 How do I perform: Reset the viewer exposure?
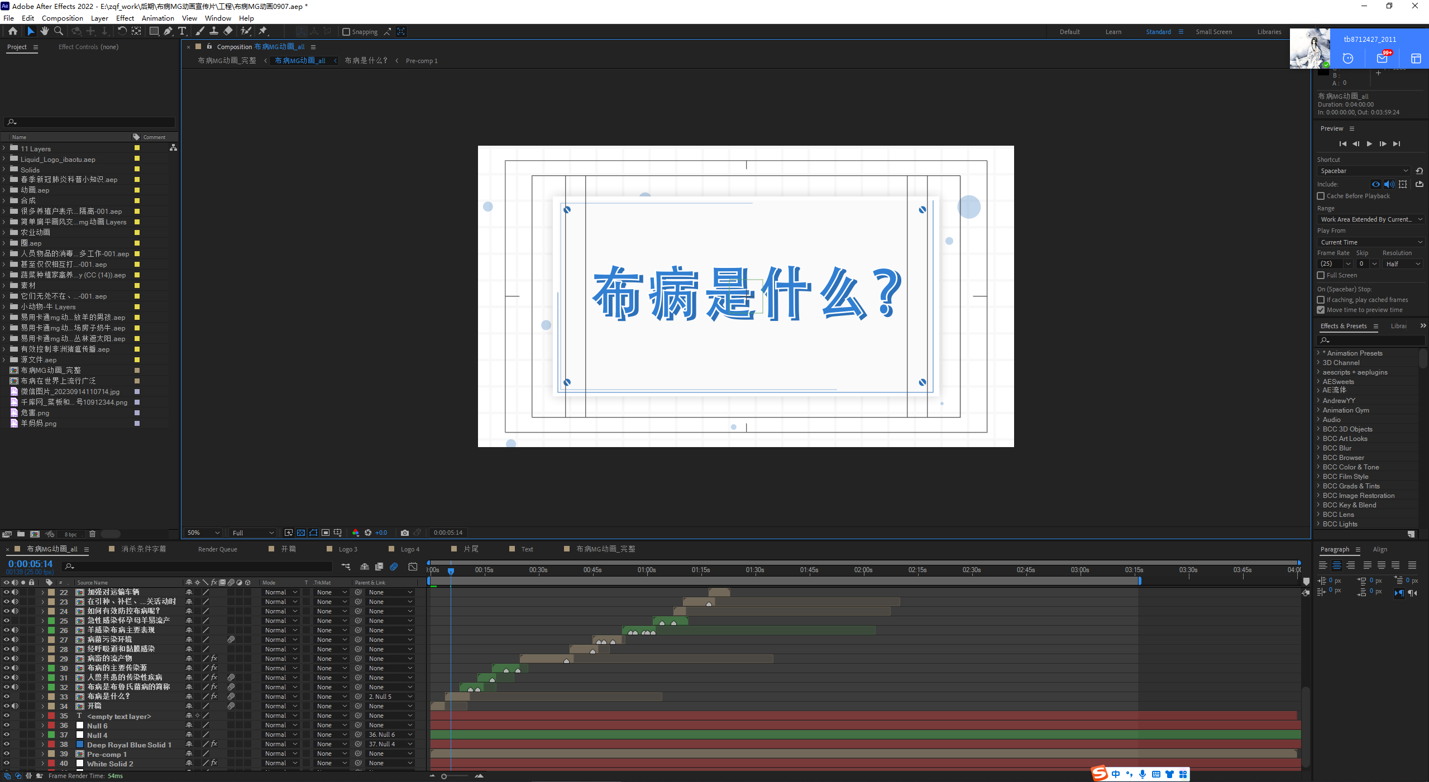coord(368,532)
